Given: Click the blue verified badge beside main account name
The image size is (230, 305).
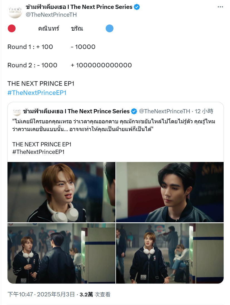Looking at the screenshot, I should coord(137,7).
